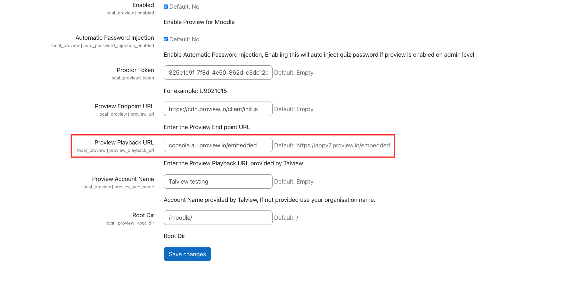
Task: Click into the Proctor Token field
Action: coord(218,73)
